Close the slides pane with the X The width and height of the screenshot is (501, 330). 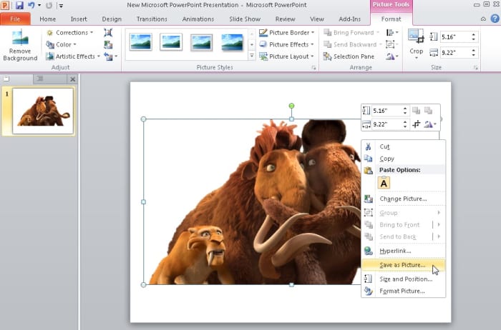[x=73, y=79]
